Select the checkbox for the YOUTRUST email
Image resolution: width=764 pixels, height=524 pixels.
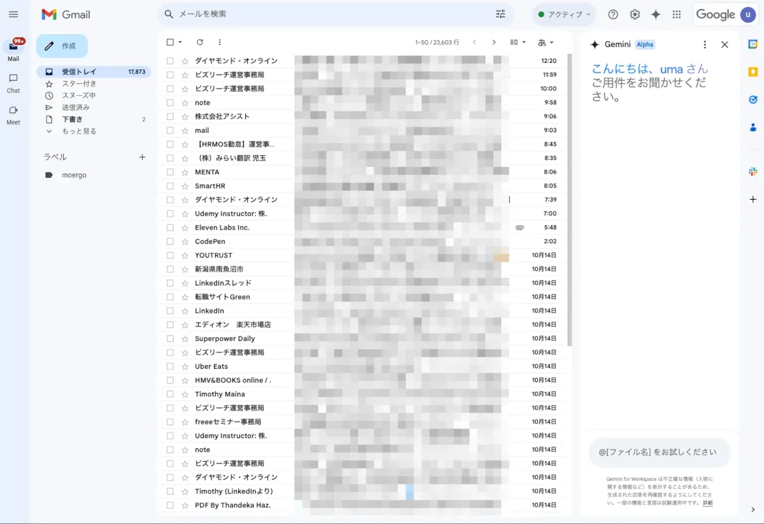(x=170, y=255)
